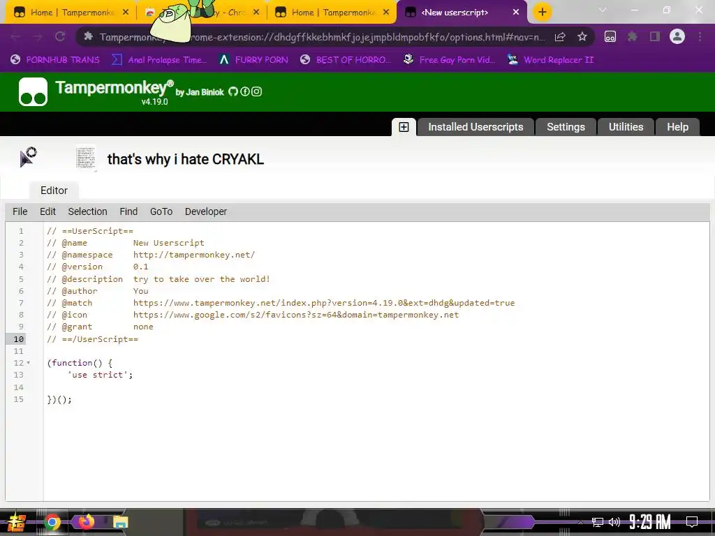Bookmark this page with star icon

[x=582, y=37]
